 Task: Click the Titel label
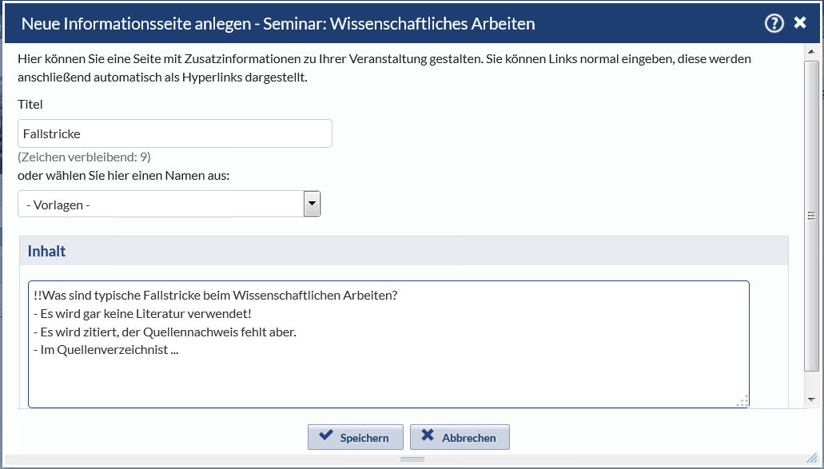30,104
